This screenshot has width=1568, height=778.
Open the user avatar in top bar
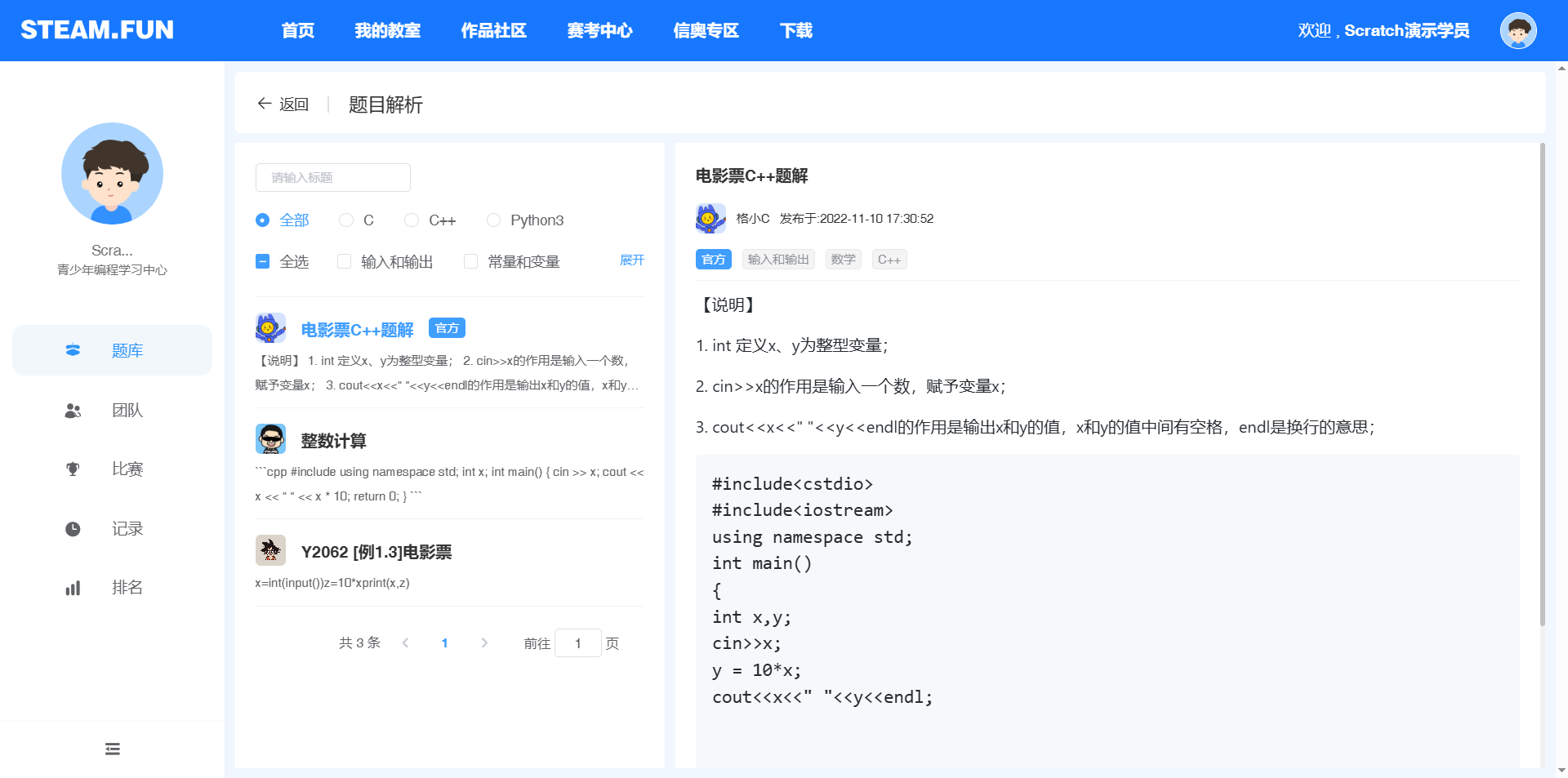click(1518, 31)
